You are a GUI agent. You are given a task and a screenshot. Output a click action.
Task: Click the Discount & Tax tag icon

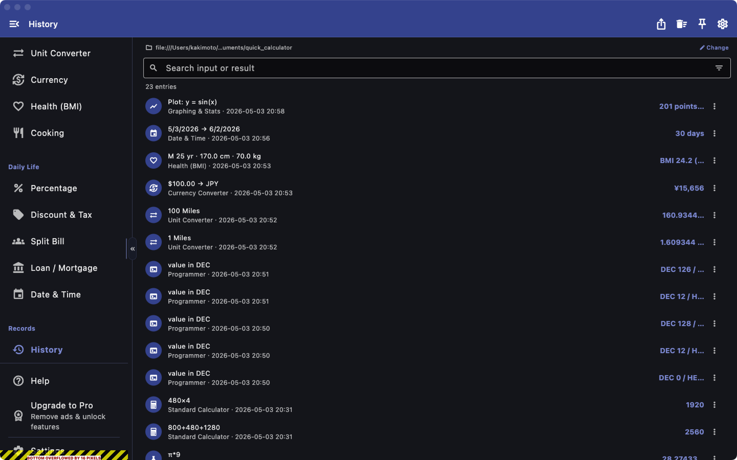(x=18, y=215)
